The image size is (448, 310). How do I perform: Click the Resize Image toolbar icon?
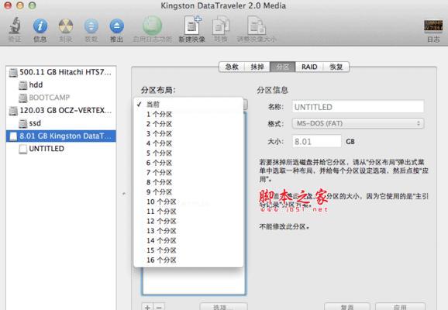coord(257,26)
